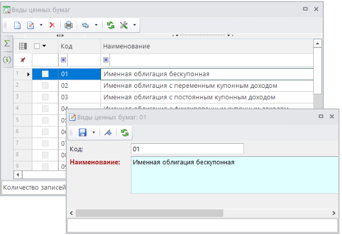The height and width of the screenshot is (235, 342).
Task: Open the sigma totals side panel
Action: coord(7,44)
